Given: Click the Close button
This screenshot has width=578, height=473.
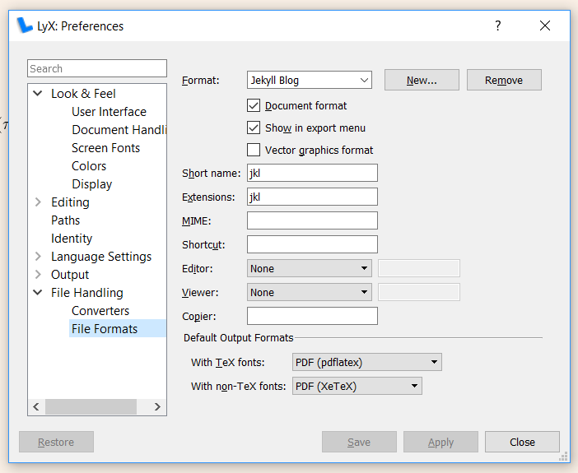Looking at the screenshot, I should pos(522,442).
